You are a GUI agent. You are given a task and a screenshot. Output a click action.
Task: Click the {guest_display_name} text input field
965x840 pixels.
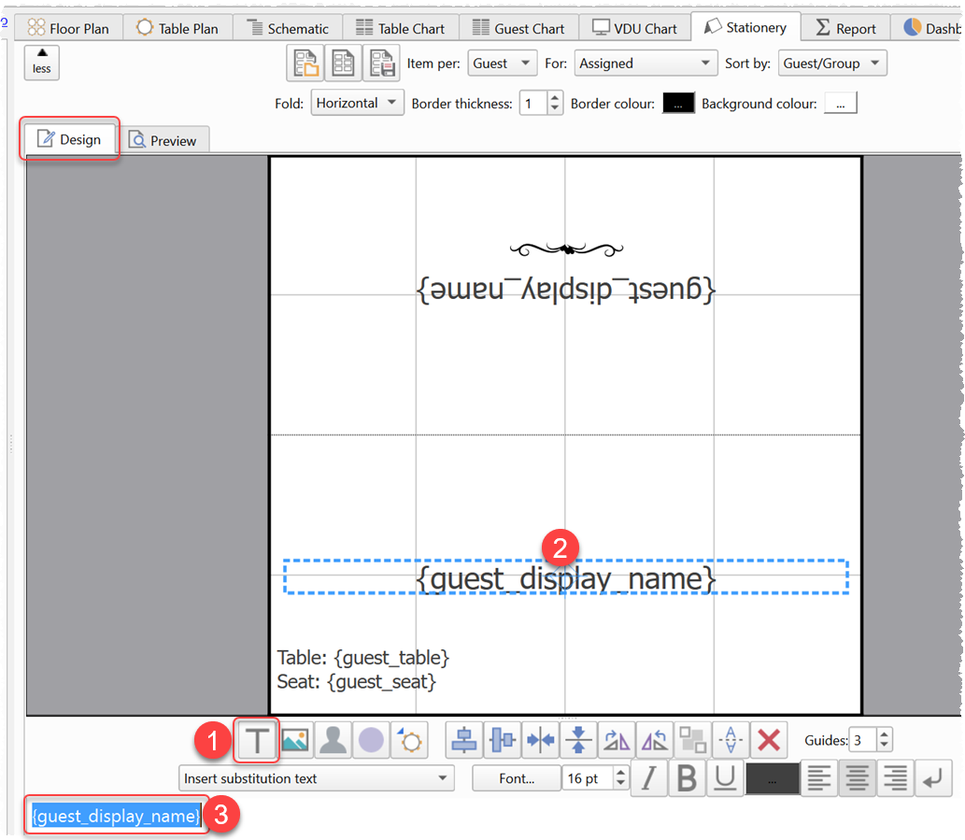point(117,816)
